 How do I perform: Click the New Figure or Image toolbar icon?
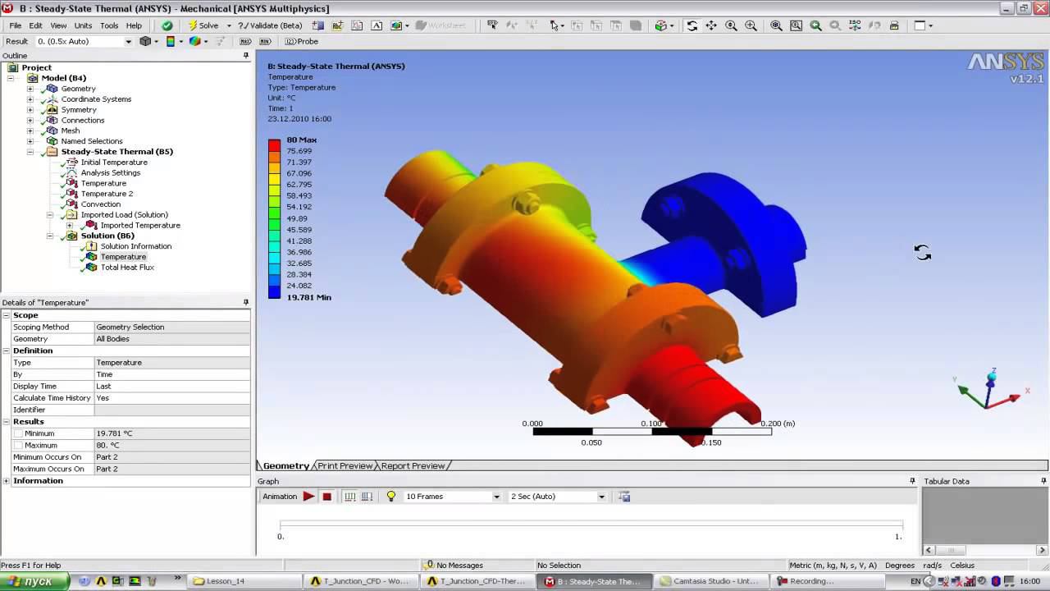pos(396,25)
